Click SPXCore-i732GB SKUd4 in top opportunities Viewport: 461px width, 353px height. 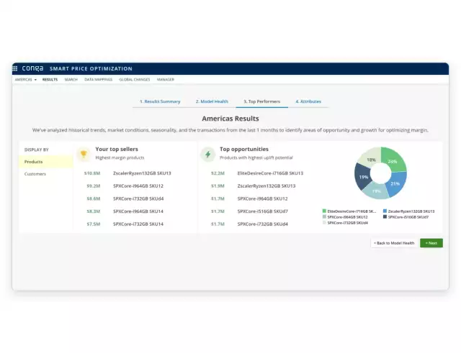click(263, 224)
